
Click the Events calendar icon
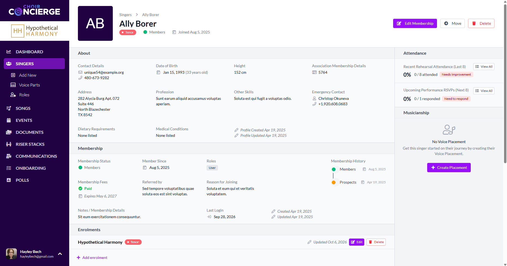[9, 120]
